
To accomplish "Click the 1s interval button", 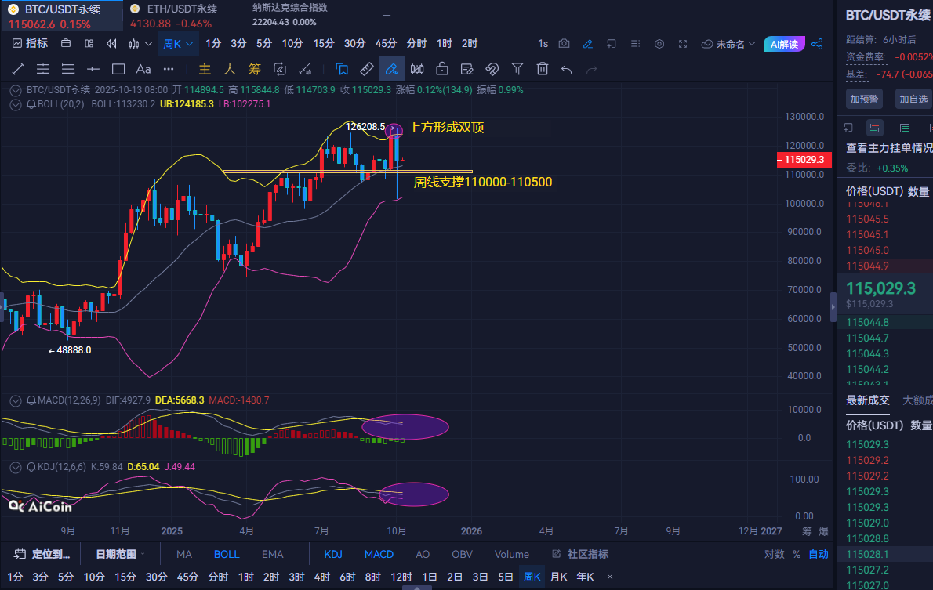I will (x=543, y=43).
